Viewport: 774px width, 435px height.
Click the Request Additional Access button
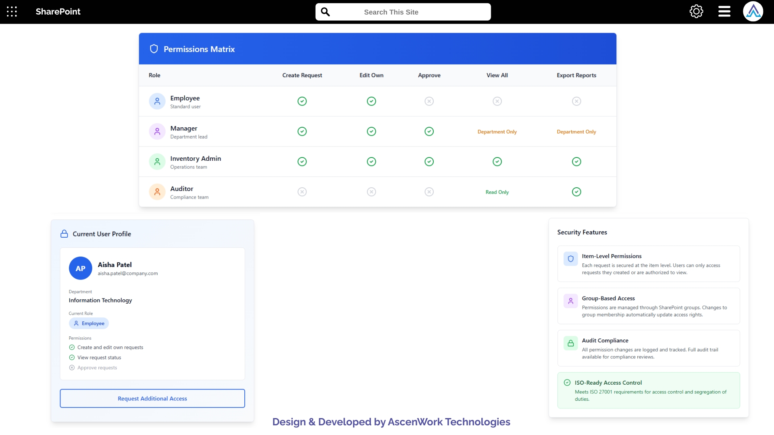[152, 398]
